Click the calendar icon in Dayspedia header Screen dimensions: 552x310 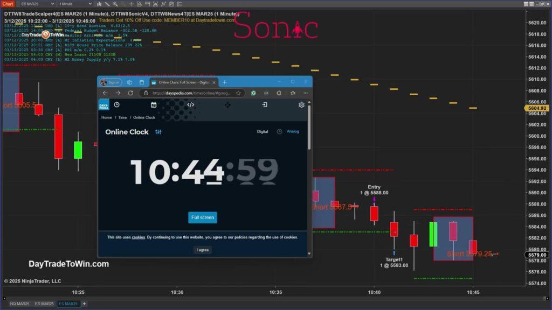tap(153, 104)
